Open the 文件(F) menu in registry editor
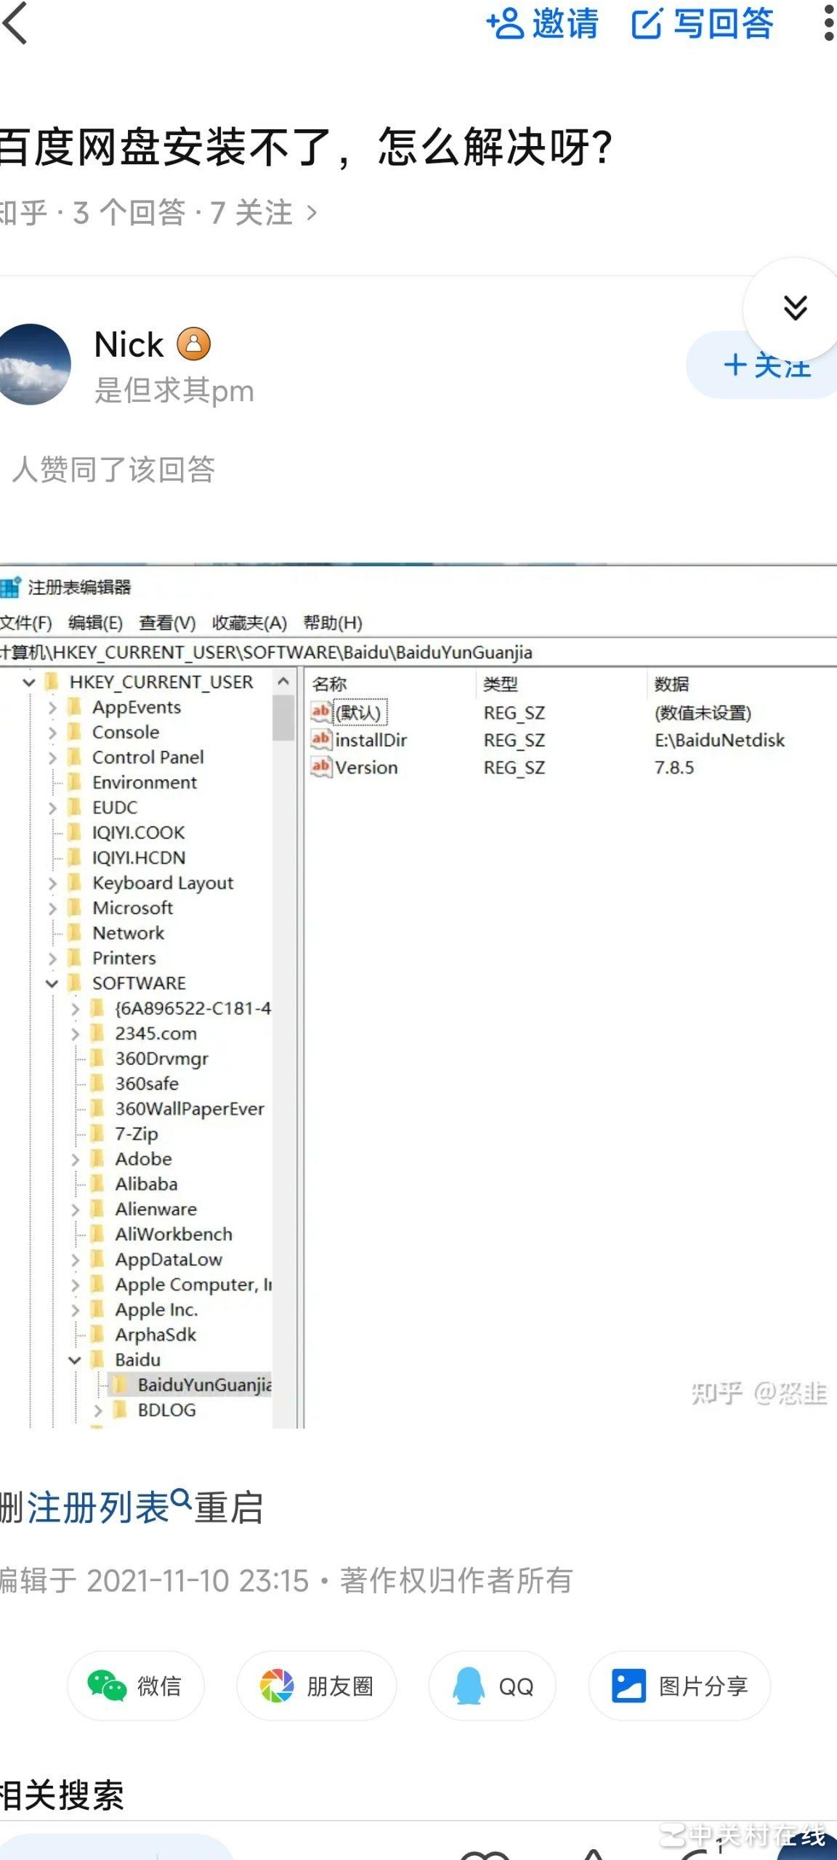Image resolution: width=837 pixels, height=1860 pixels. 25,623
